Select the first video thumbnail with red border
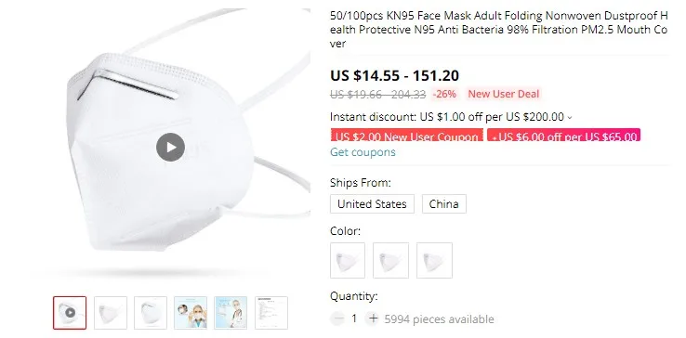 pos(70,313)
